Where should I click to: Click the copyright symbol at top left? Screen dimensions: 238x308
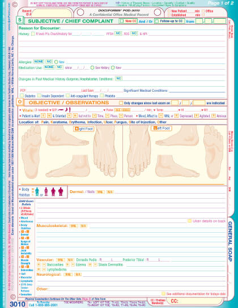[x=15, y=5]
